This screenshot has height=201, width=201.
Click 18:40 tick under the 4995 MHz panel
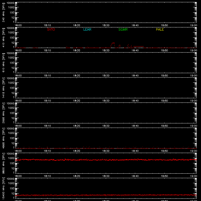135,151
